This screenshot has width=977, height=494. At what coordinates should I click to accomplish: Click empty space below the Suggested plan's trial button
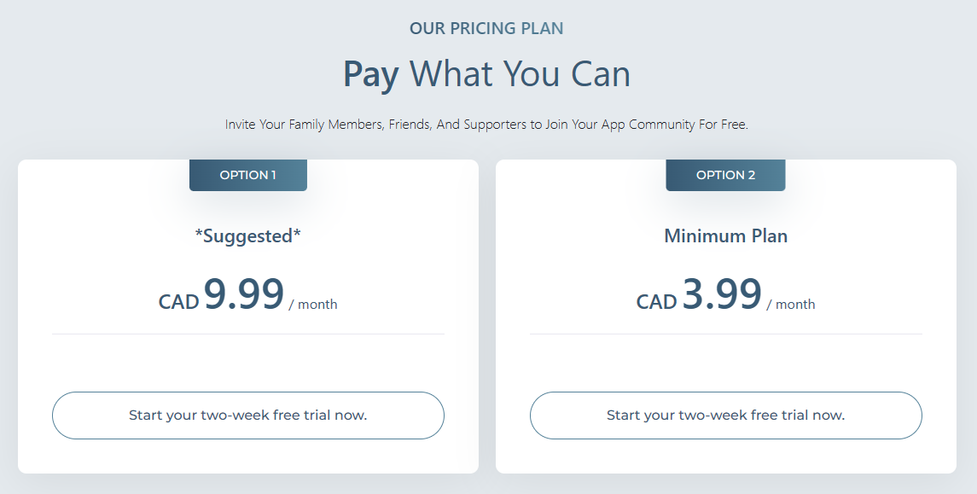point(247,456)
